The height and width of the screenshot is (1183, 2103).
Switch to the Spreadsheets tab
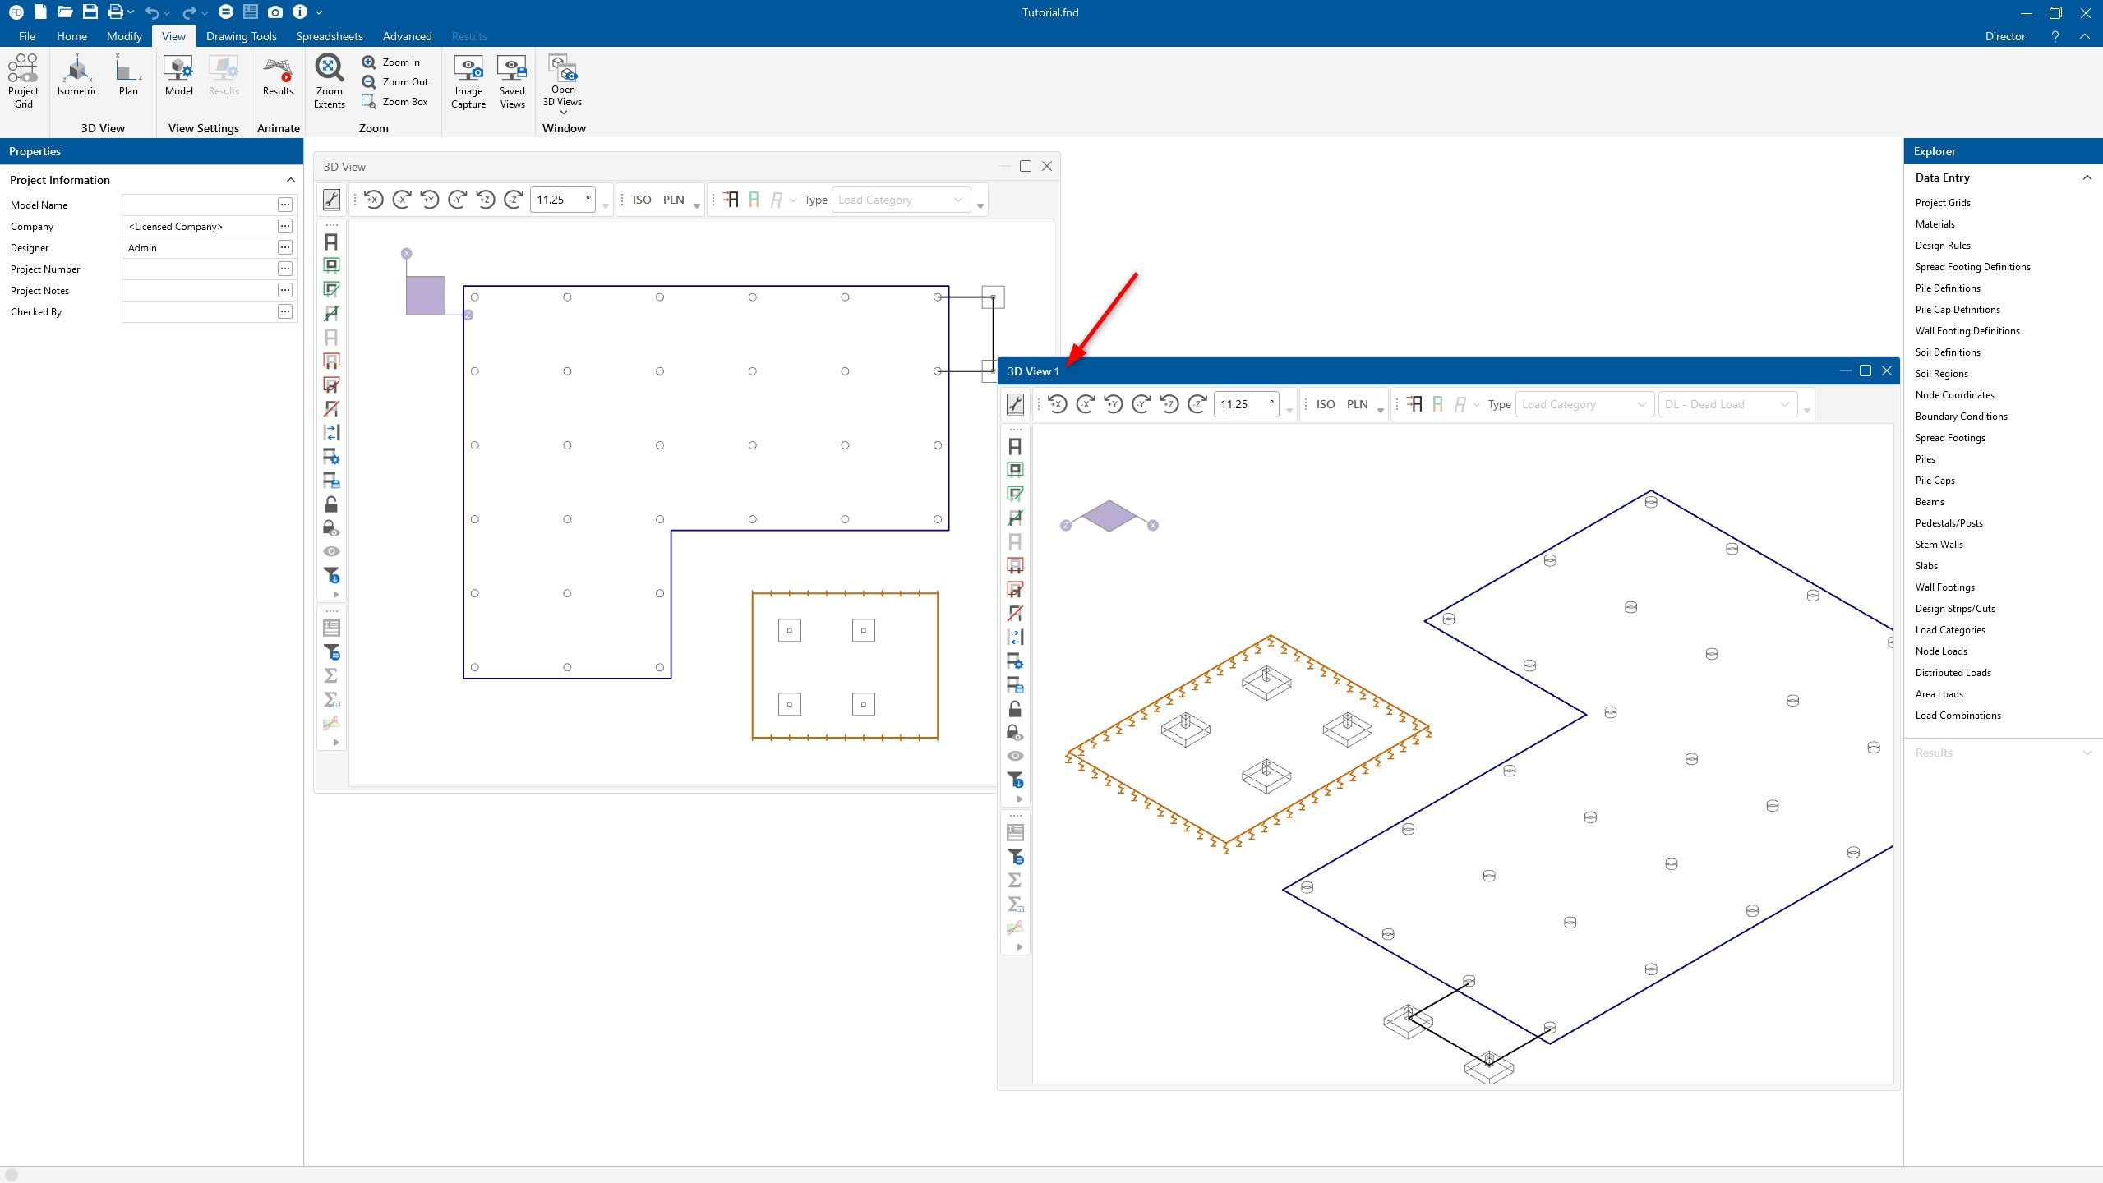click(x=329, y=36)
